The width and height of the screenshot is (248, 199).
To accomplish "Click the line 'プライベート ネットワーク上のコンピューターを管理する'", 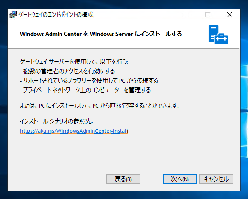I will click(x=85, y=90).
